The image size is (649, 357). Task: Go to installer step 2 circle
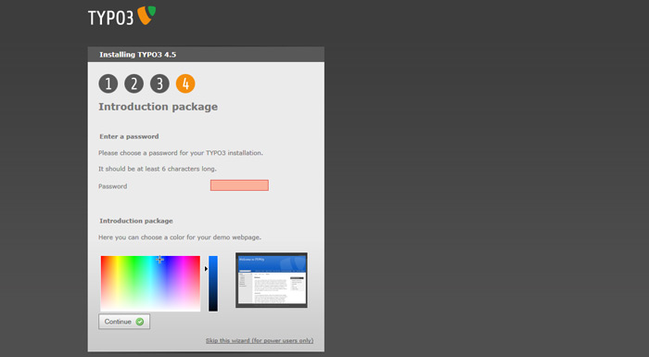coord(134,83)
